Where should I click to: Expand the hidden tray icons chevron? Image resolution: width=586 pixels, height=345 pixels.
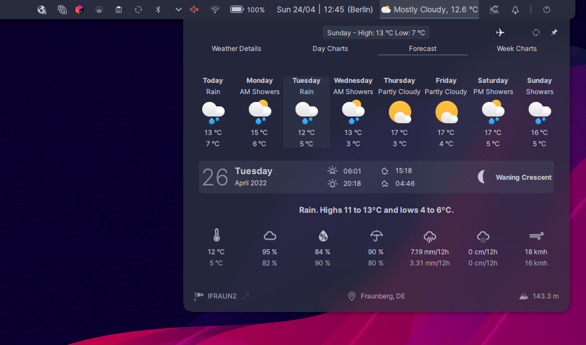(178, 10)
